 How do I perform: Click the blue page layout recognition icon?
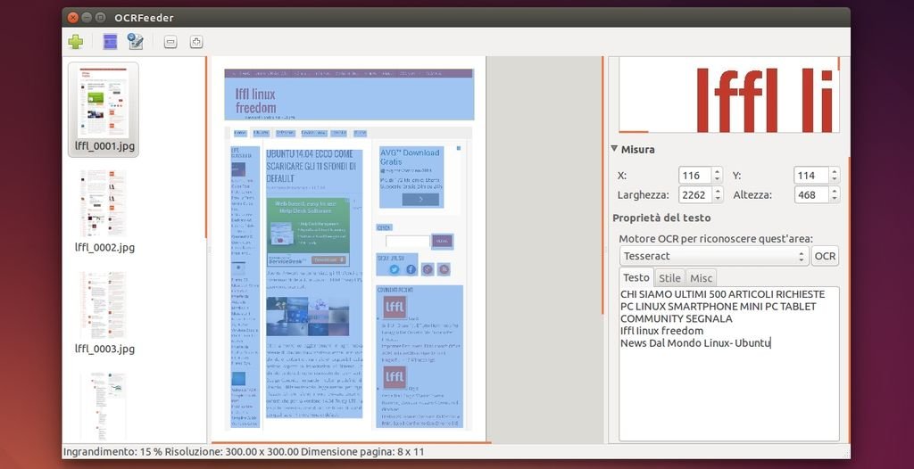(110, 41)
